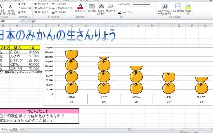Select the せんをひく draw border tool
Viewport: 213px width, 133px height.
[92, 8]
